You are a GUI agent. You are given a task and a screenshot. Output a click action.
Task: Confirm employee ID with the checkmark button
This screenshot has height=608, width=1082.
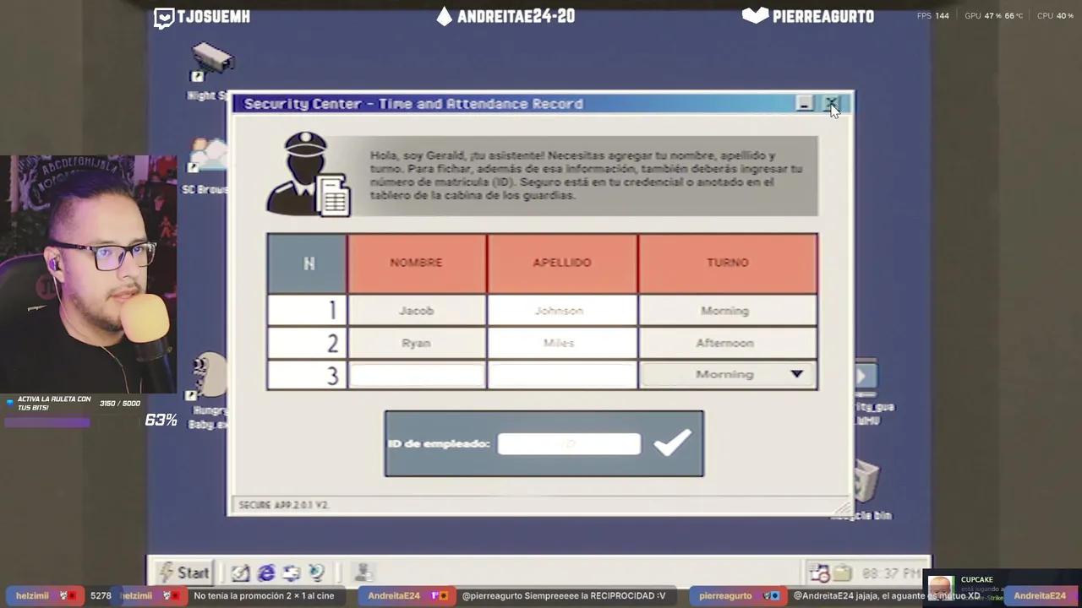(x=673, y=442)
